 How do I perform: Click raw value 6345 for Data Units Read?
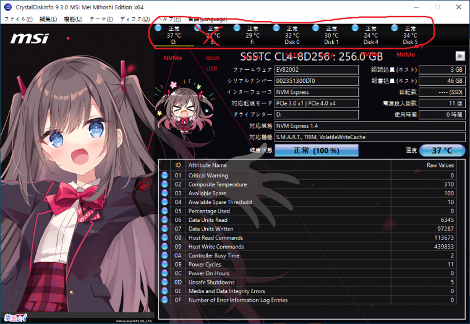(447, 220)
